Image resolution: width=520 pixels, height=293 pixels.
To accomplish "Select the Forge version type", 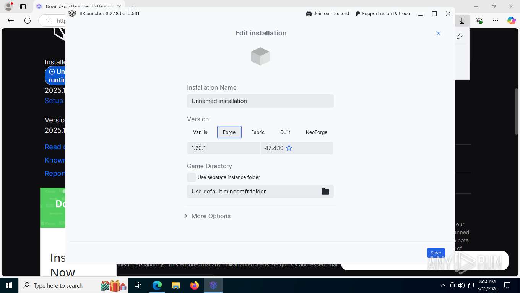I will click(x=229, y=132).
